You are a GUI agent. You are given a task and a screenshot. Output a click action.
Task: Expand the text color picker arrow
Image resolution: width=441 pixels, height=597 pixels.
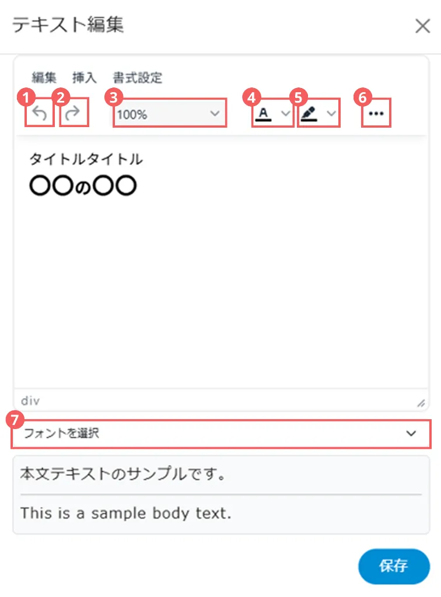(x=285, y=114)
